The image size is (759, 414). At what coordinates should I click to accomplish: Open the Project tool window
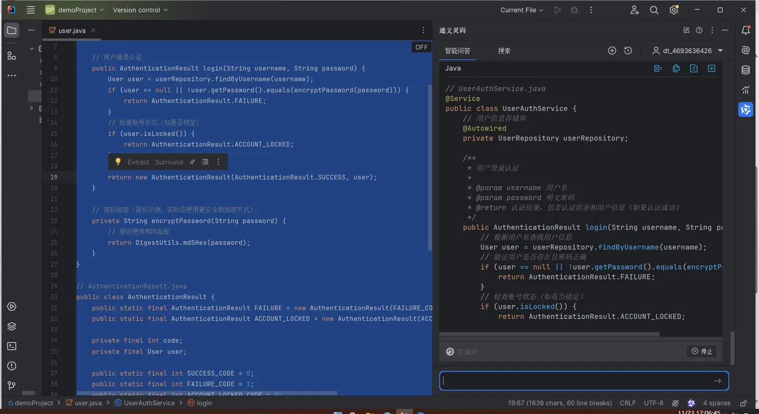click(11, 30)
